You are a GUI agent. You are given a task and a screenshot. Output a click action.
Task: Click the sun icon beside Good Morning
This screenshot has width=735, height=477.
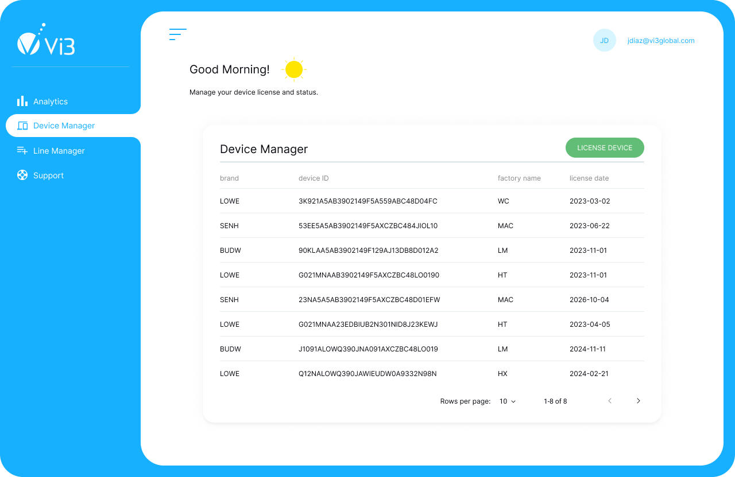pos(294,69)
